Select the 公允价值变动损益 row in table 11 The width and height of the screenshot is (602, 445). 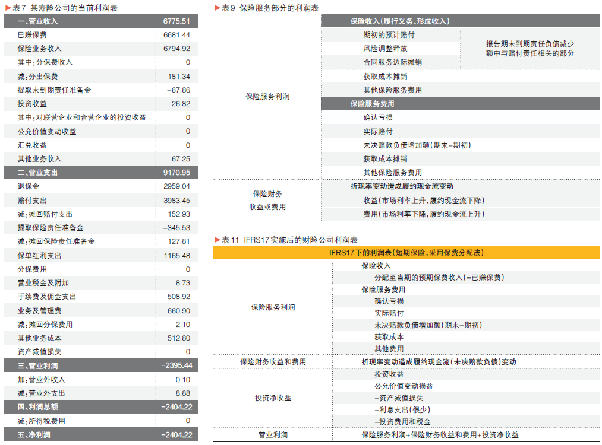click(x=466, y=386)
